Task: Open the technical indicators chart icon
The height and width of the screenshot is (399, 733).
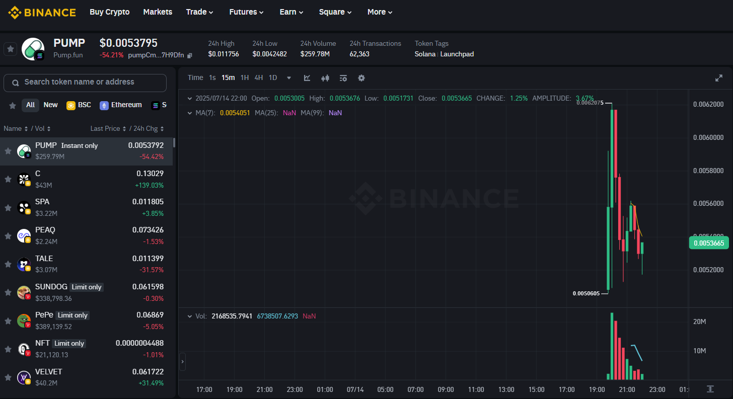Action: 307,78
